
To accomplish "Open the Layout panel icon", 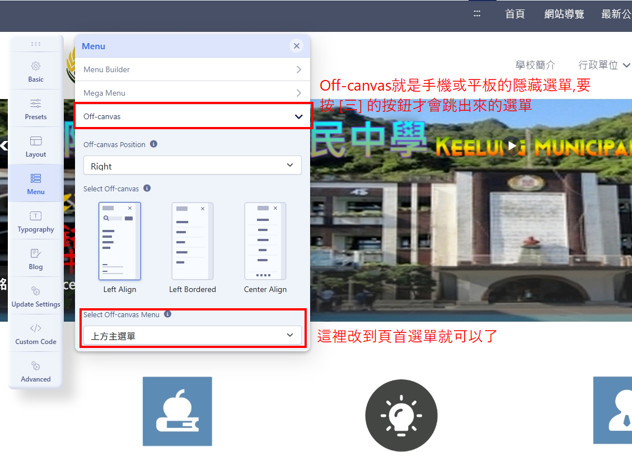I will click(x=36, y=141).
